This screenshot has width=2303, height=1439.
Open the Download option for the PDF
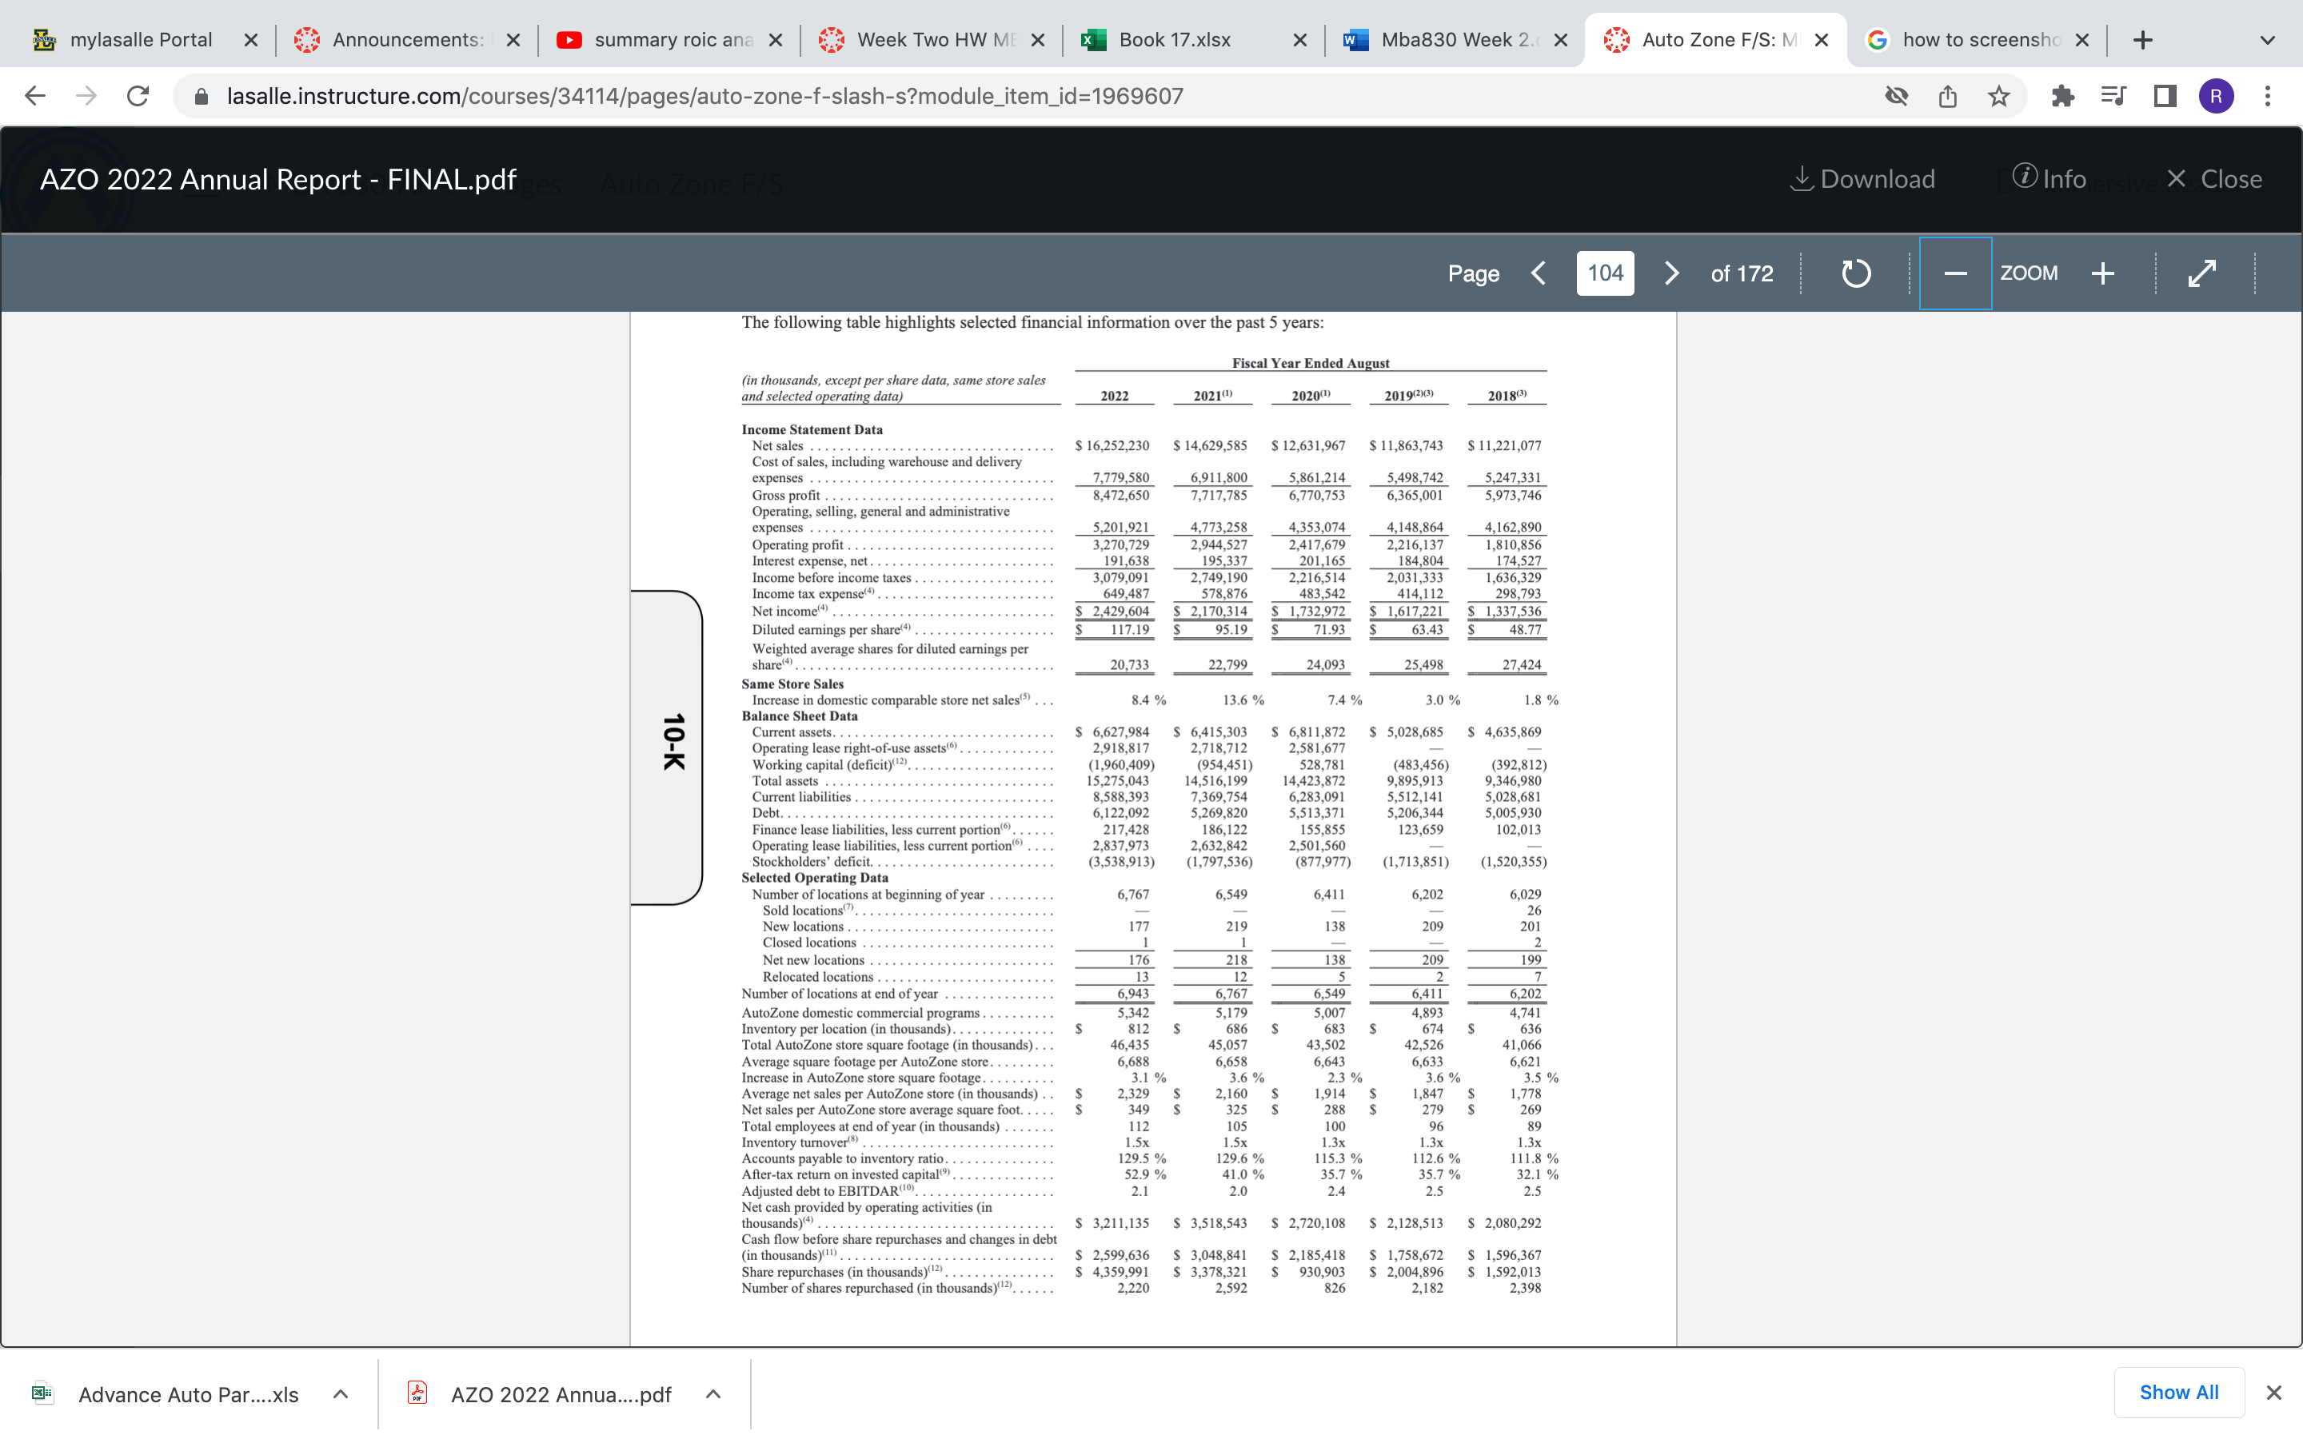point(1862,178)
